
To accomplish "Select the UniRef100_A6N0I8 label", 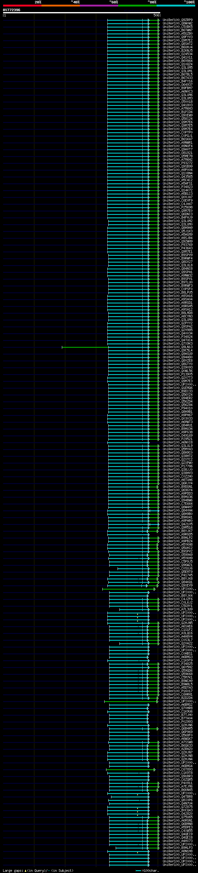I will pos(178,442).
